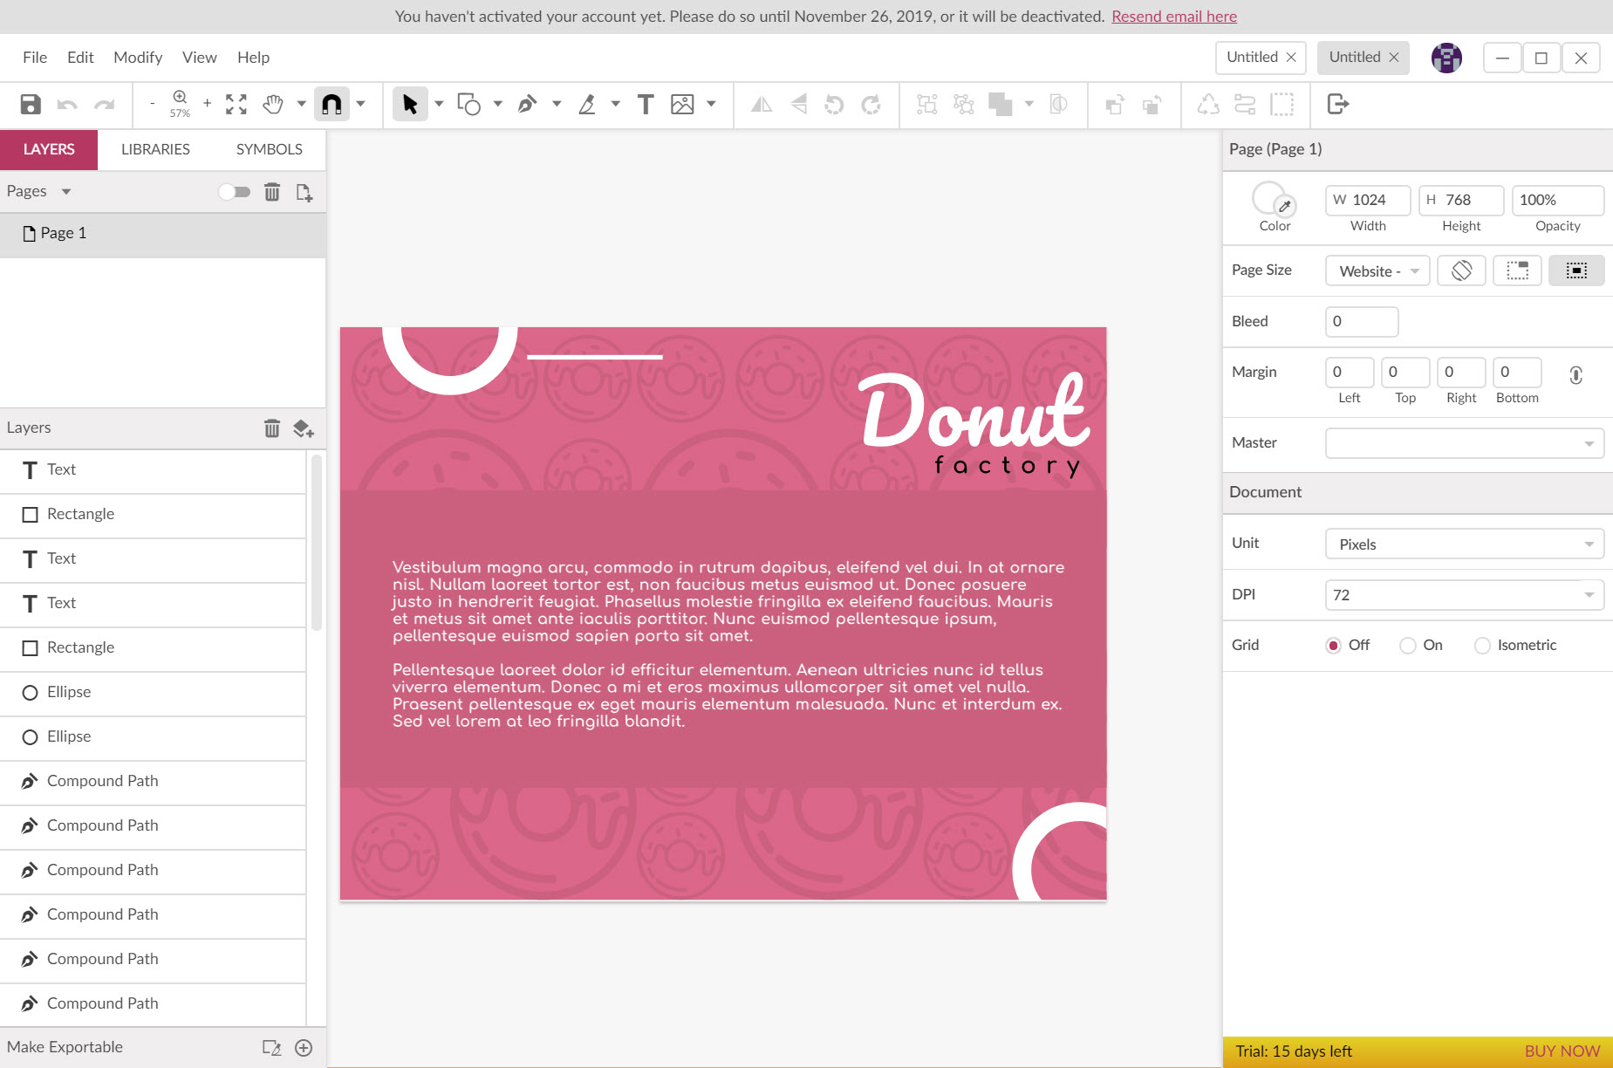
Task: Click the margin link values icon
Action: click(x=1575, y=375)
